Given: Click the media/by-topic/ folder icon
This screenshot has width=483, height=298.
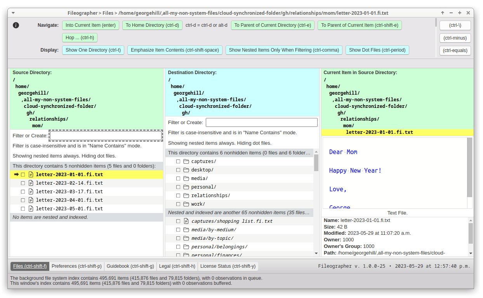Looking at the screenshot, I should tap(186, 238).
